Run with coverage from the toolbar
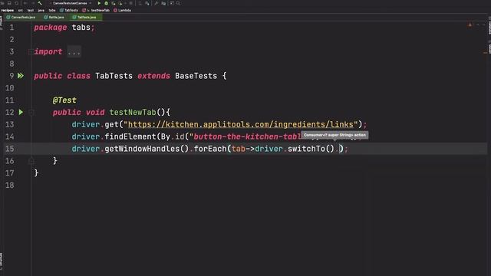491x276 pixels. [114, 3]
